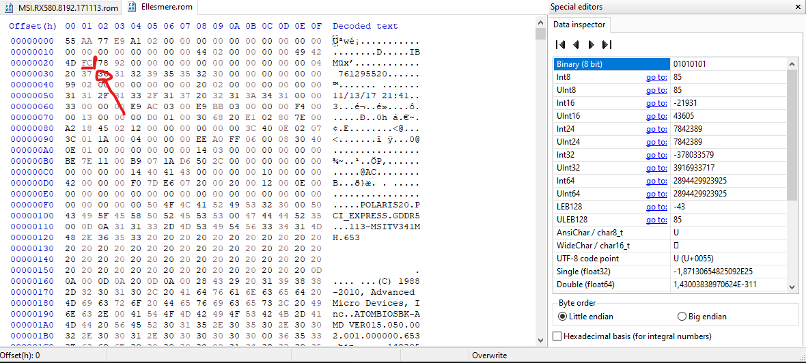This screenshot has height=363, width=806.
Task: Click the Overwrite mode status bar entry
Action: pos(490,355)
